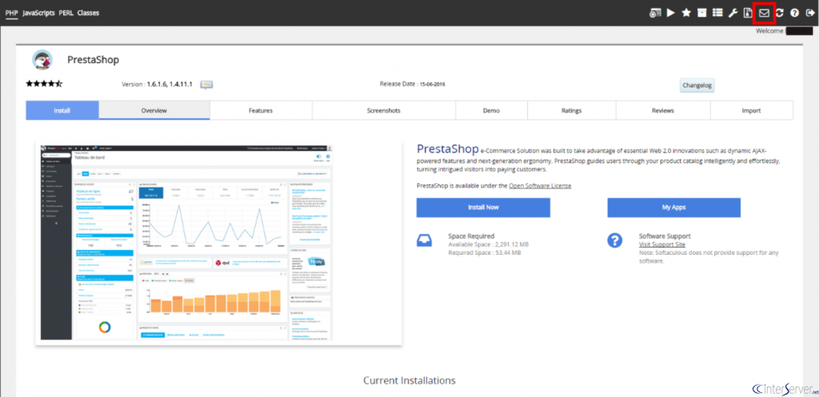Open help question mark icon in toolbar
The height and width of the screenshot is (397, 819).
(794, 13)
